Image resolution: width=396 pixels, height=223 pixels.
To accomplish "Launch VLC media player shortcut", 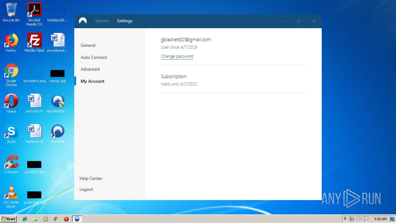I will (11, 196).
